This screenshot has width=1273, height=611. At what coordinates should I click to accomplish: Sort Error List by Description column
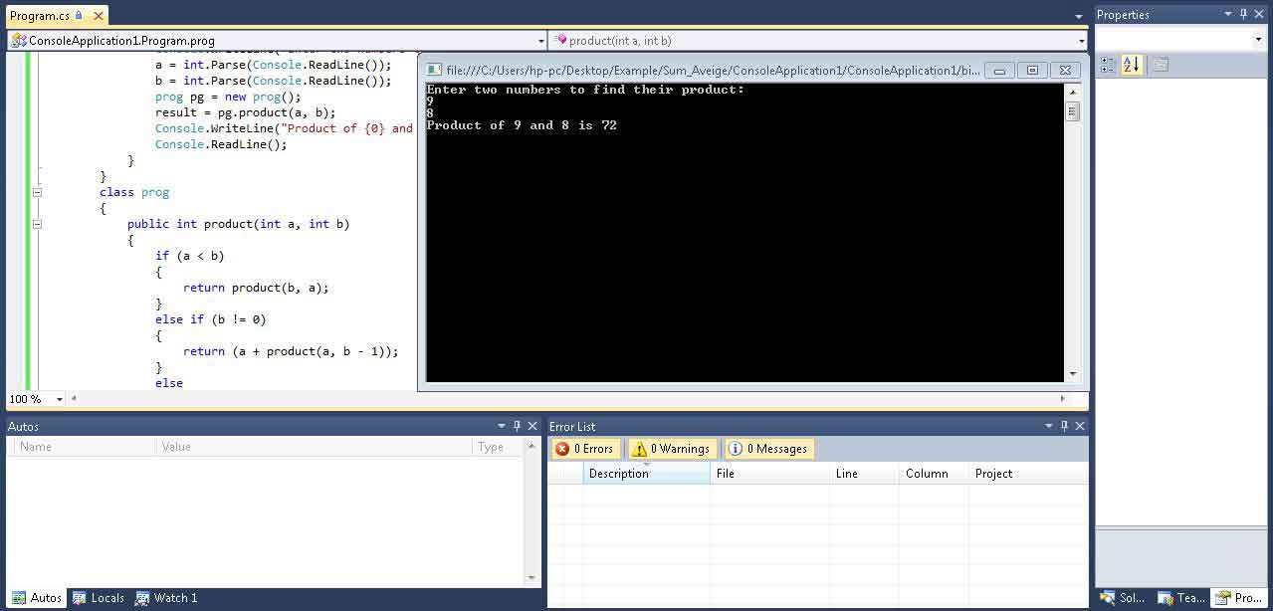[x=645, y=474]
